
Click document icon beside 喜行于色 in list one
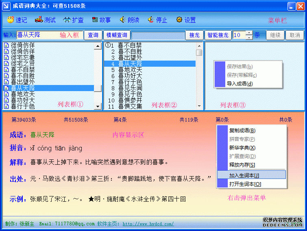tap(7, 106)
